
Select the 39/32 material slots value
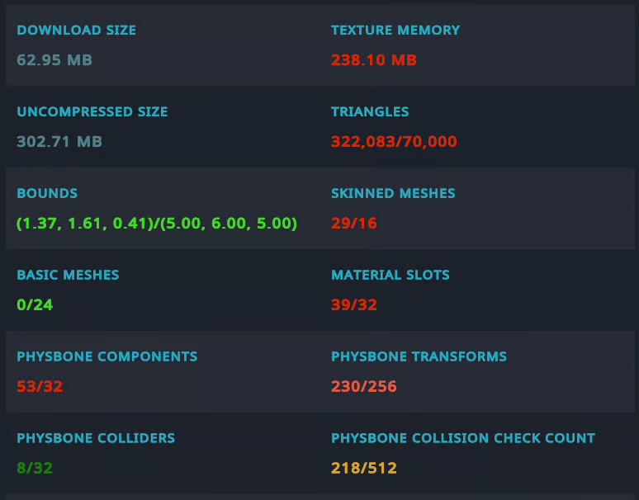(x=353, y=304)
